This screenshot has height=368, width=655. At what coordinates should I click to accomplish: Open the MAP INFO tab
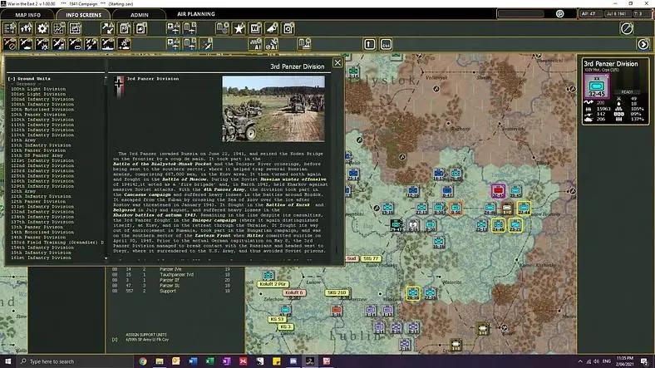coord(27,15)
